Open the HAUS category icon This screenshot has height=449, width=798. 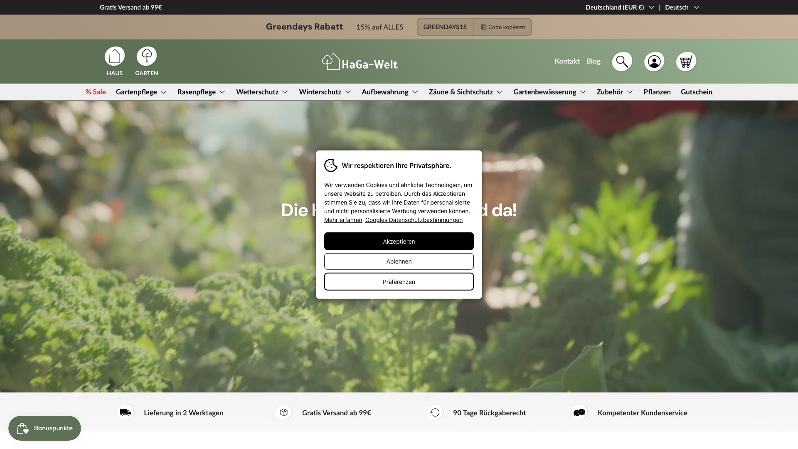point(115,56)
